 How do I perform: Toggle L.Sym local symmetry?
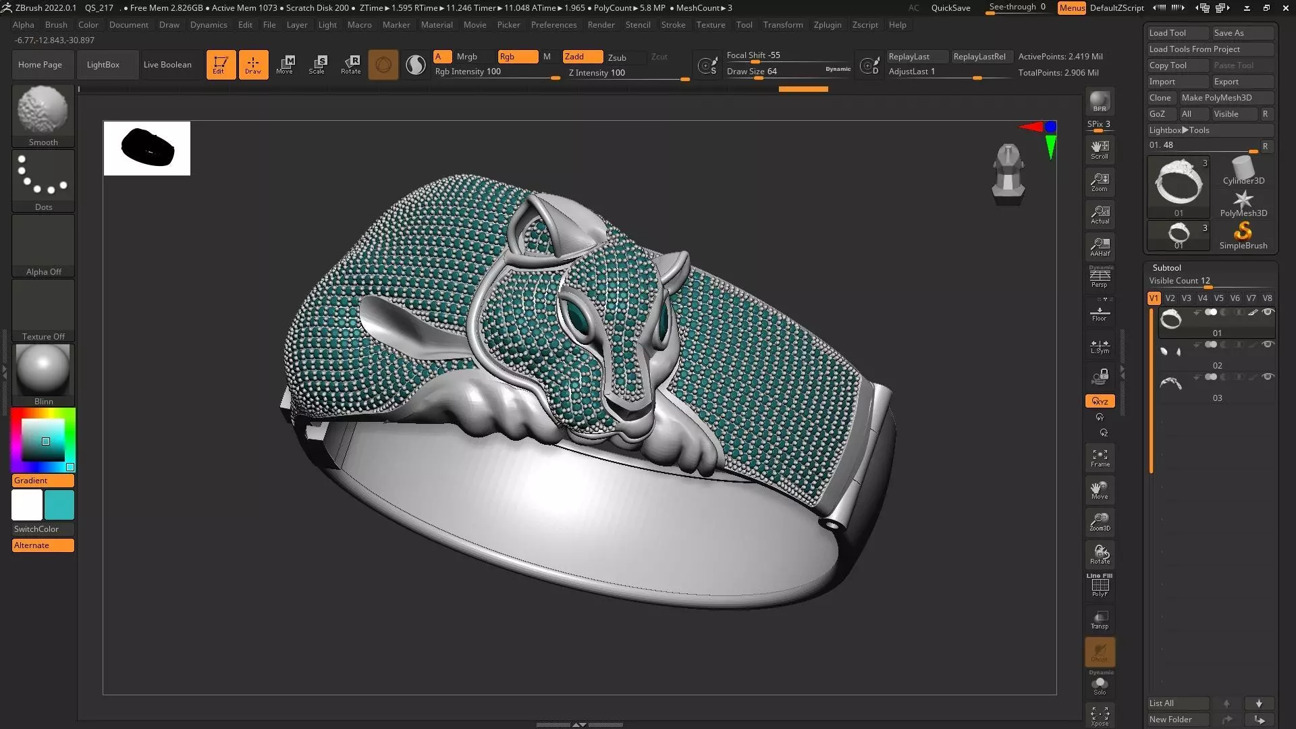1100,346
